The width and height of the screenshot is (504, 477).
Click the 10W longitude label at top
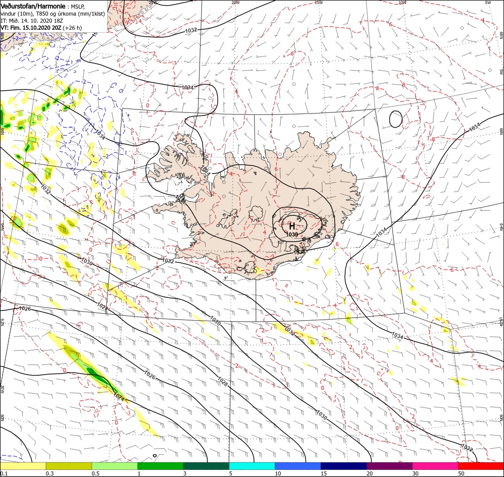tap(402, 3)
